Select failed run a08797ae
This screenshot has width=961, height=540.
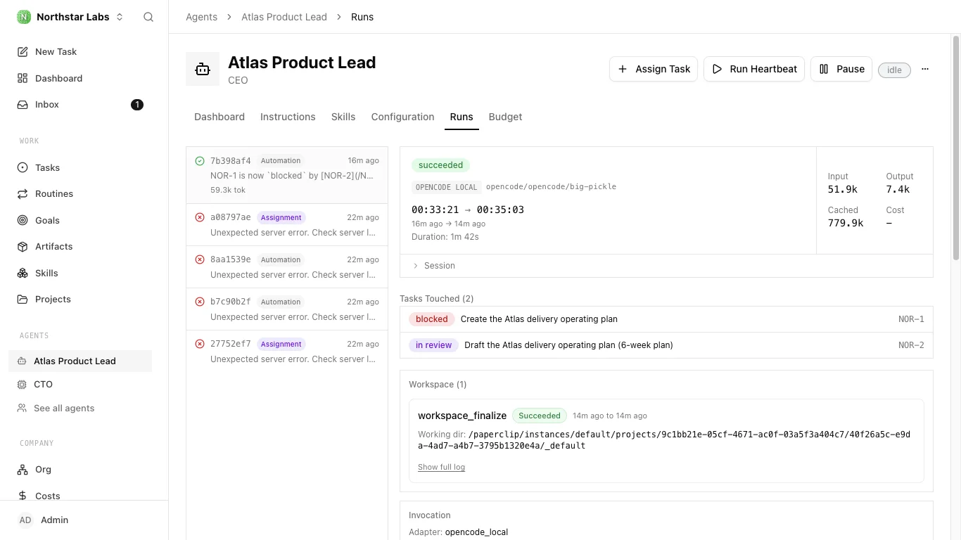click(287, 225)
